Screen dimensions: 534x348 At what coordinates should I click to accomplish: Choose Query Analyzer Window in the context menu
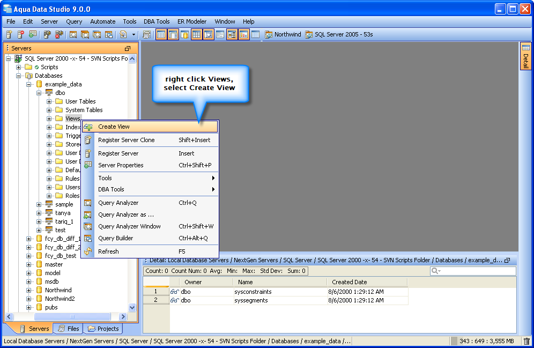click(x=150, y=226)
